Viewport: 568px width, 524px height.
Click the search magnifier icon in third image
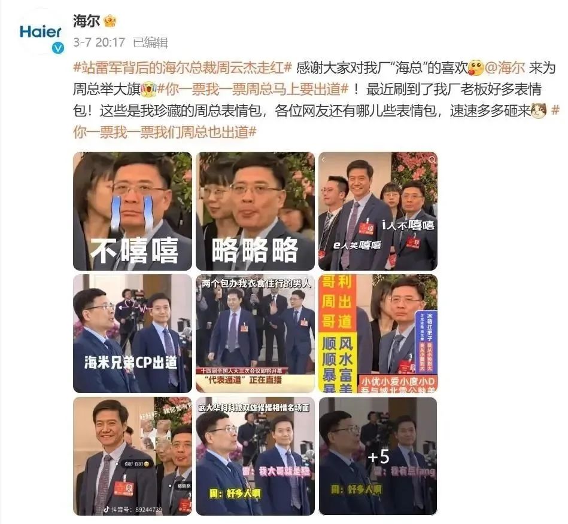point(432,160)
